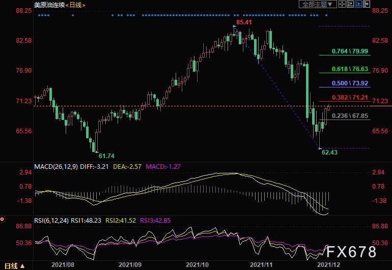Click the RSI2:41.52 value
The height and width of the screenshot is (270, 392).
[x=121, y=221]
